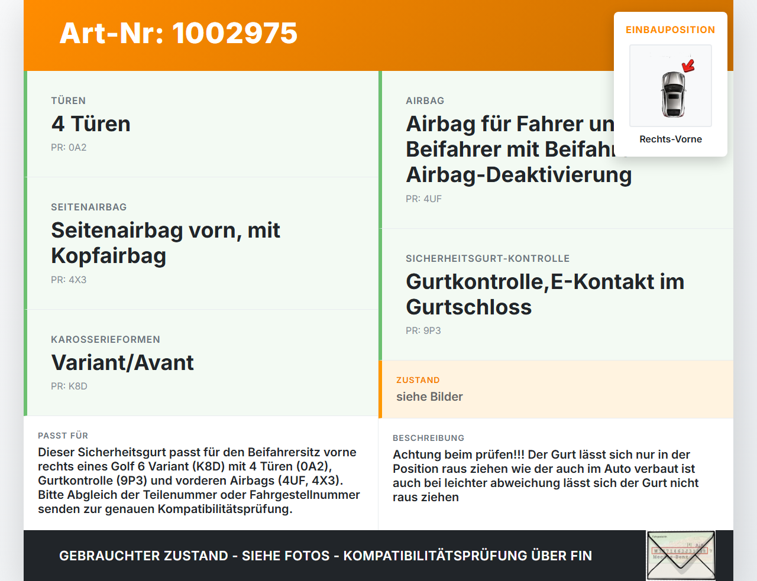Select the EINBAUPOSITION panel header
Viewport: 757px width, 581px height.
tap(671, 30)
